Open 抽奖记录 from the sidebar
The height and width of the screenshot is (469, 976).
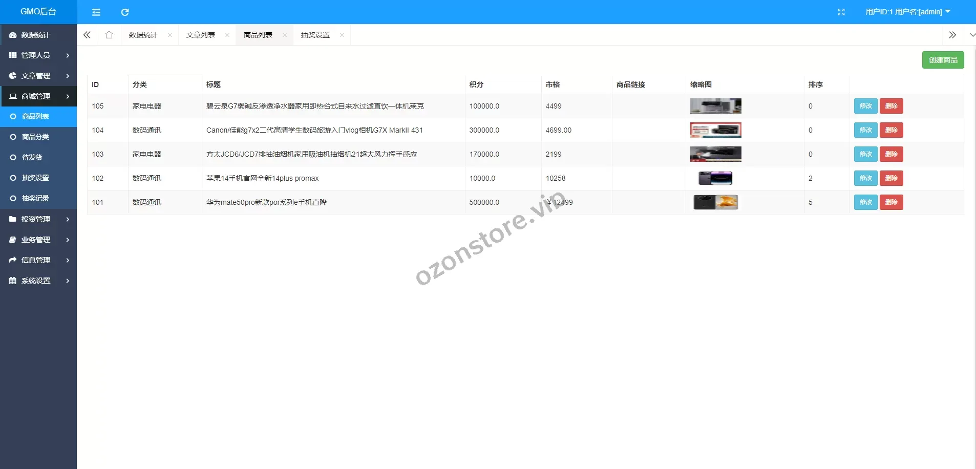coord(35,198)
